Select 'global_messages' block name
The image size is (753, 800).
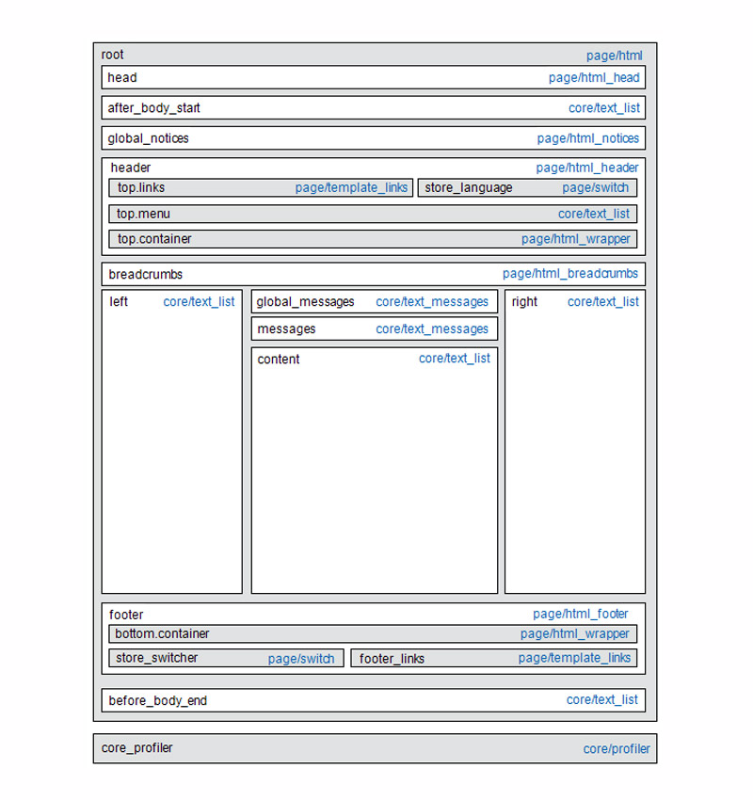(x=305, y=302)
